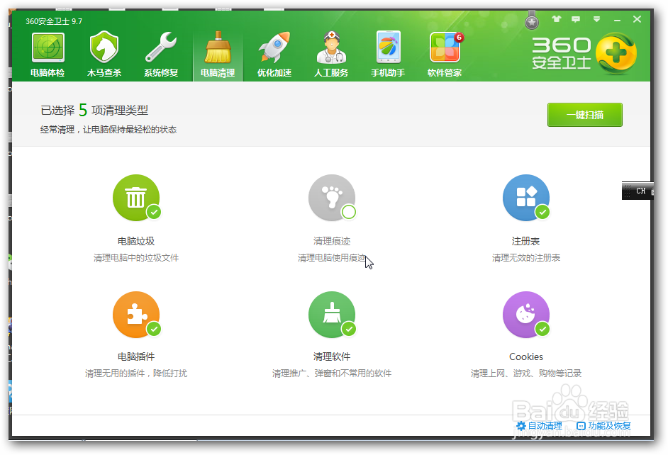Click the 电脑垃圾 label text

point(136,242)
